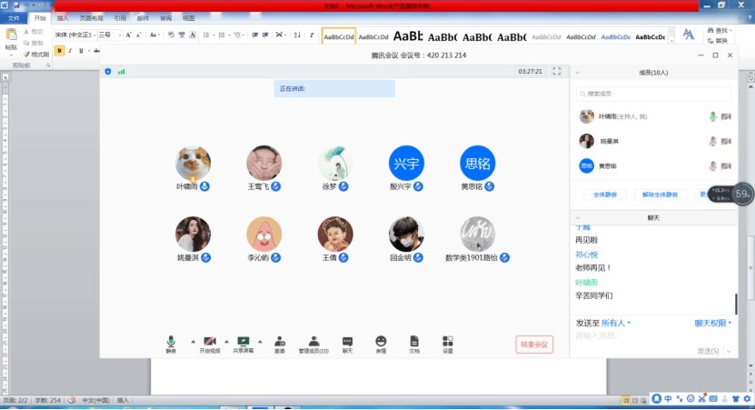The width and height of the screenshot is (755, 410).
Task: Click the invite (邀请) icon in meeting toolbar
Action: [x=279, y=341]
